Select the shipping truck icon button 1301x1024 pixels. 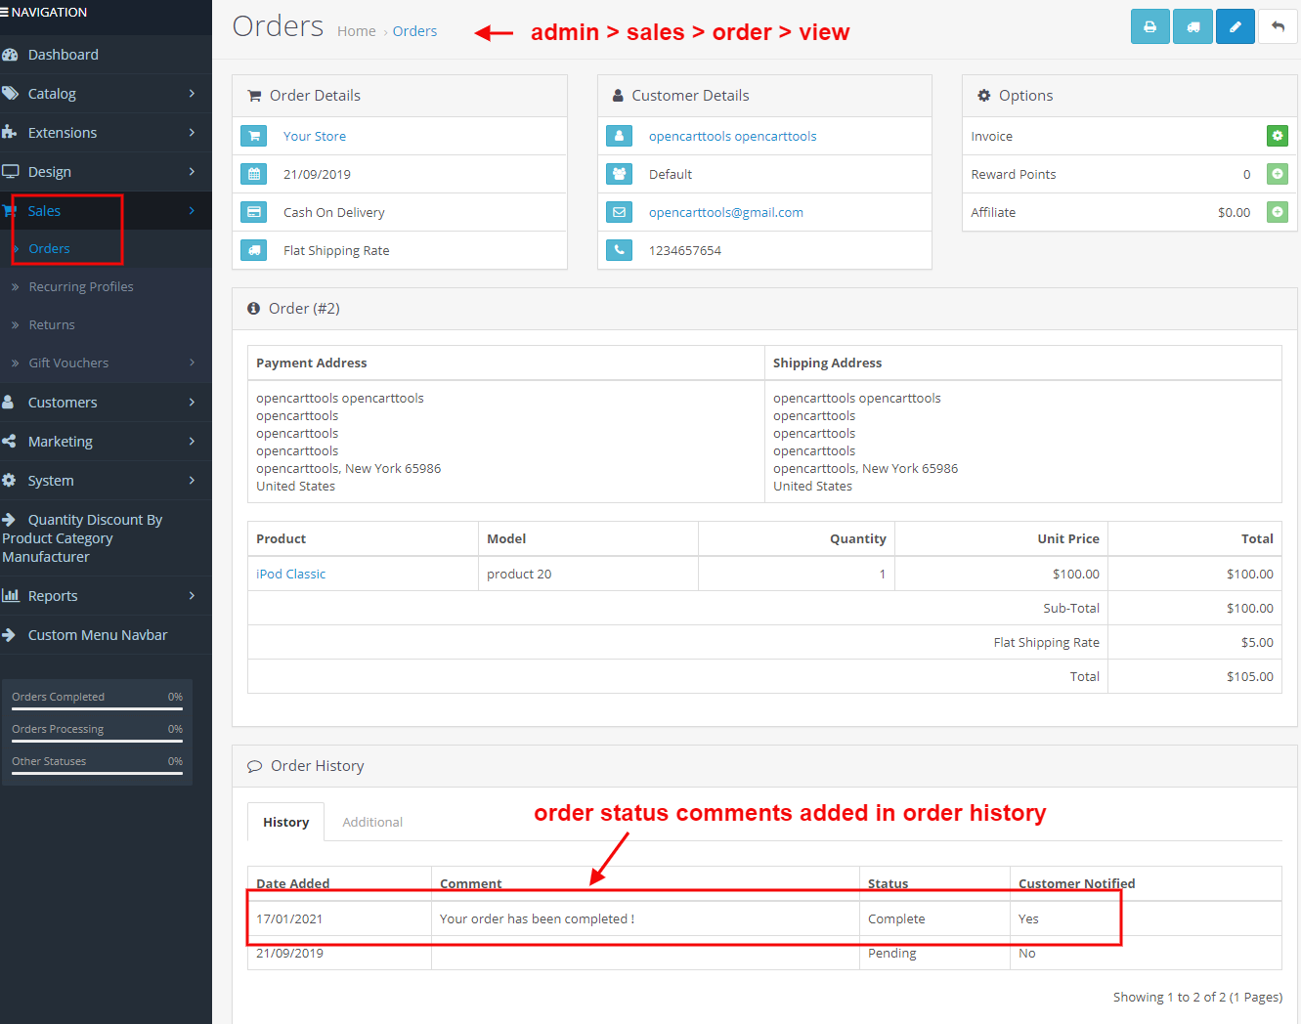1193,26
